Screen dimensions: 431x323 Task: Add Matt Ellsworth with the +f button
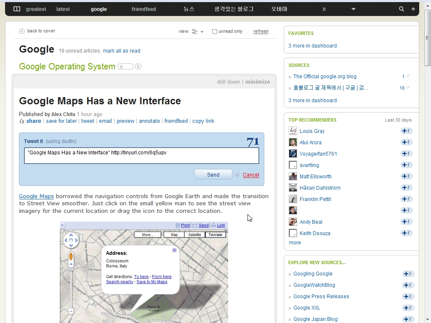[406, 176]
